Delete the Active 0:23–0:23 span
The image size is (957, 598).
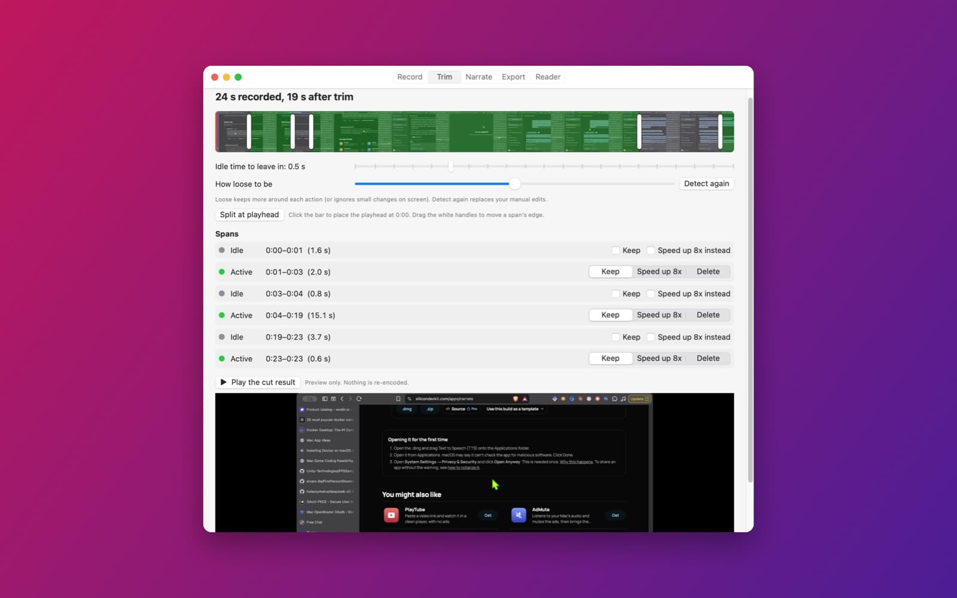coord(708,358)
